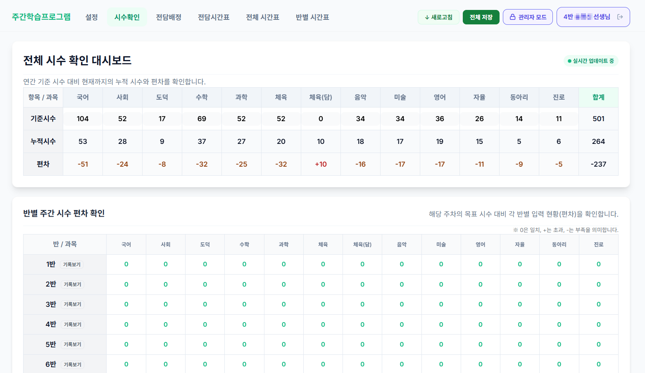Click the 실시간 업데이트 중 status badge
The height and width of the screenshot is (373, 645).
591,61
